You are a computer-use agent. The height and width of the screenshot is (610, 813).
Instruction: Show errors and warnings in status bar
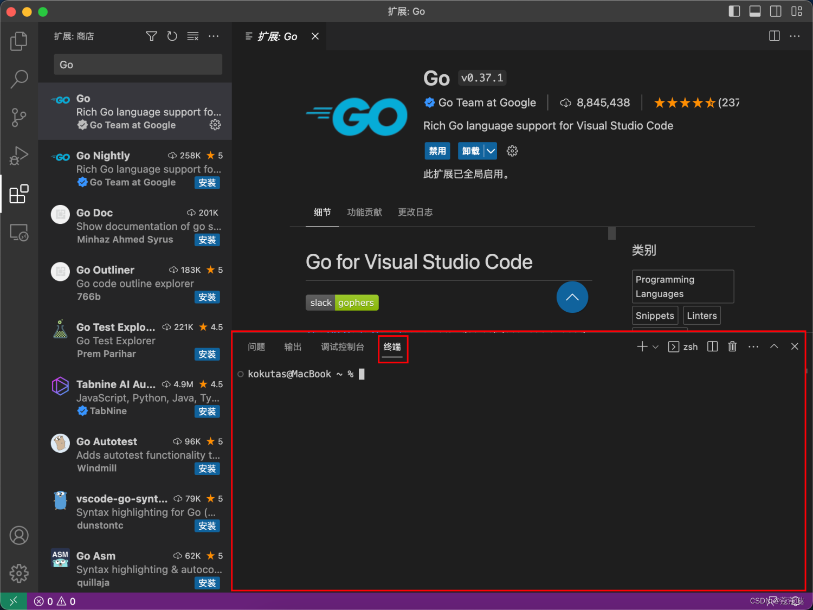coord(55,601)
